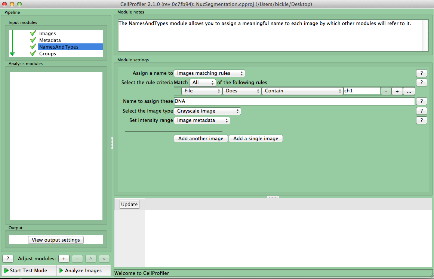Open the Match All dropdown
Viewport: 434px width, 279px height.
202,83
